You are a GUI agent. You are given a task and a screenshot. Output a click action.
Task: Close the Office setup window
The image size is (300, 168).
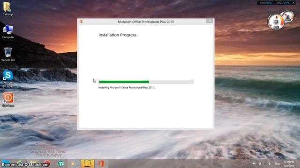pyautogui.click(x=210, y=21)
